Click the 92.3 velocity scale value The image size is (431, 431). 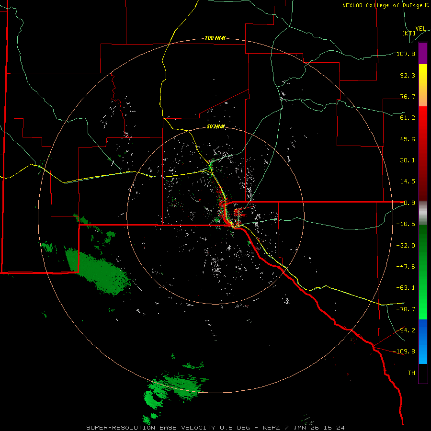click(408, 75)
